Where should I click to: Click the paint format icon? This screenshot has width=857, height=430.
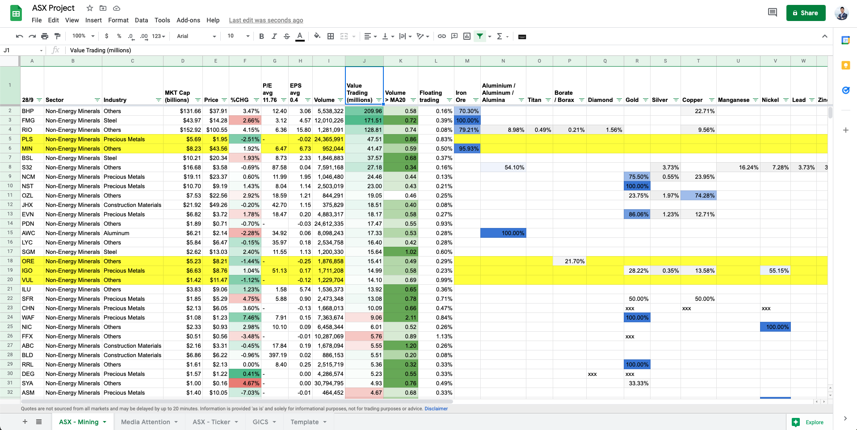coord(57,36)
